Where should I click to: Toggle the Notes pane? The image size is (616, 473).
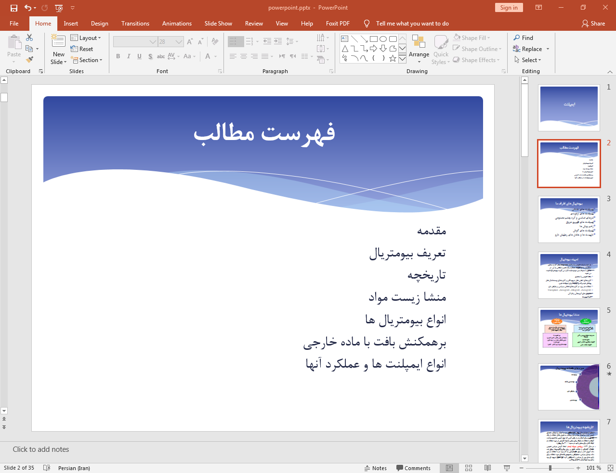pyautogui.click(x=375, y=468)
